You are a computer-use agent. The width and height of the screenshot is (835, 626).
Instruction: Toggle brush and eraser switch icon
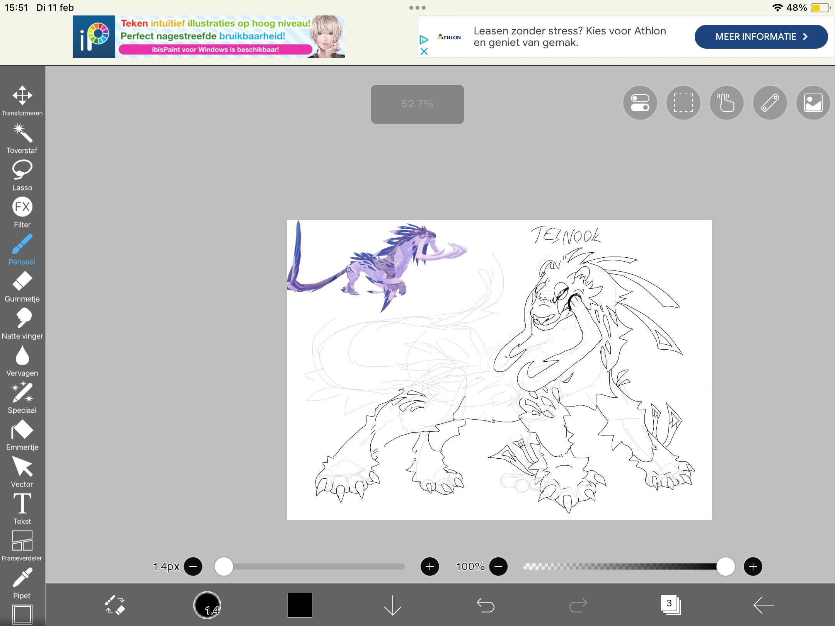coord(115,605)
